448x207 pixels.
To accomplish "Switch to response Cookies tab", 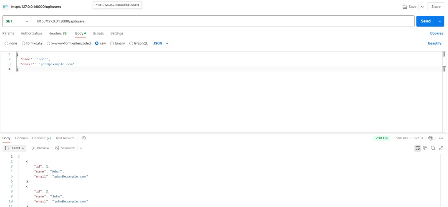I will (x=21, y=138).
